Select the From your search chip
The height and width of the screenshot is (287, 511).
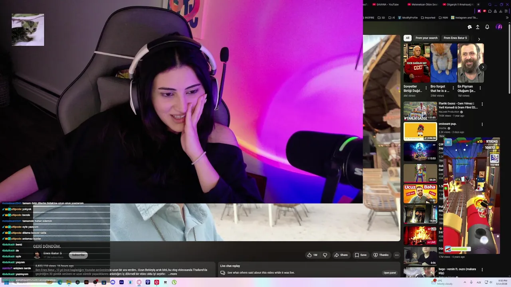[426, 38]
